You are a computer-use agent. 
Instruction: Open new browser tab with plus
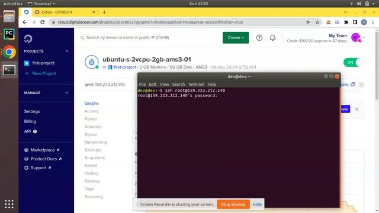[104, 12]
